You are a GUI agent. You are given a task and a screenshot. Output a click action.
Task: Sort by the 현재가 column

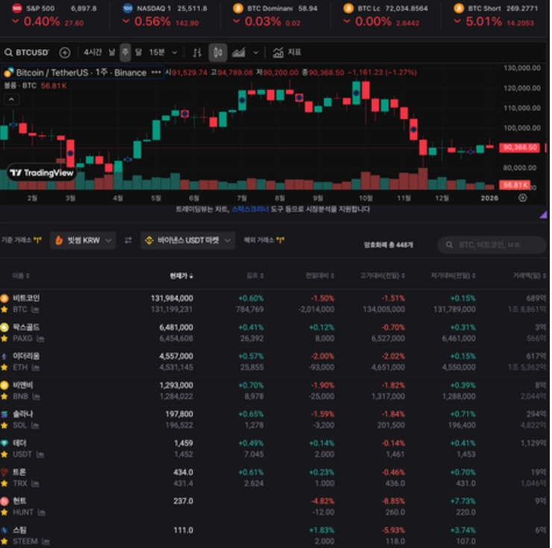181,276
